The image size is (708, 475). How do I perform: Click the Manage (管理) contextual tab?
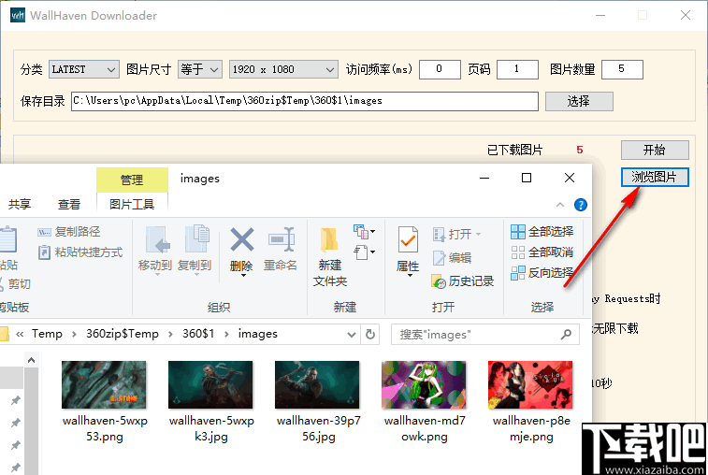coord(132,180)
